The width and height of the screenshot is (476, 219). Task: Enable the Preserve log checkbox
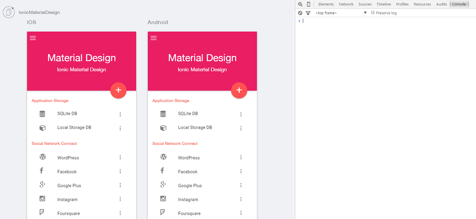click(373, 13)
